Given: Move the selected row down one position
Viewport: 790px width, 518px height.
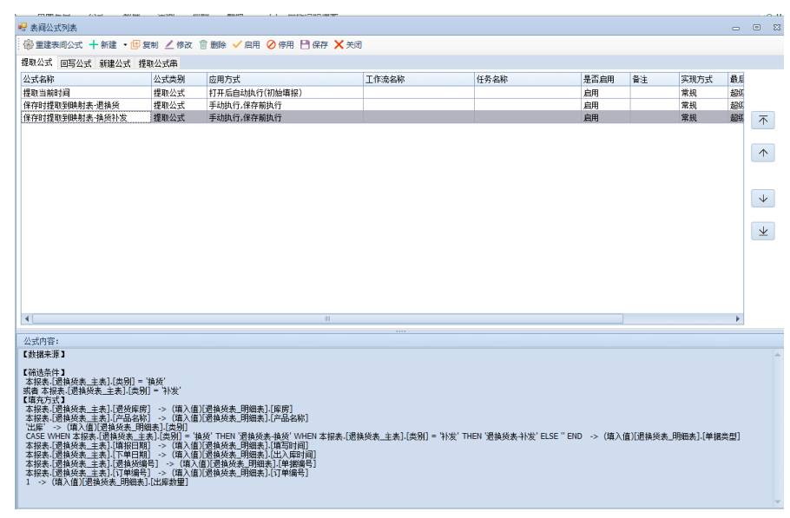Looking at the screenshot, I should [762, 199].
